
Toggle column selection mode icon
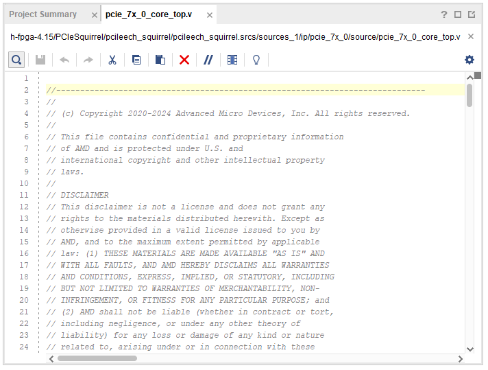[232, 60]
